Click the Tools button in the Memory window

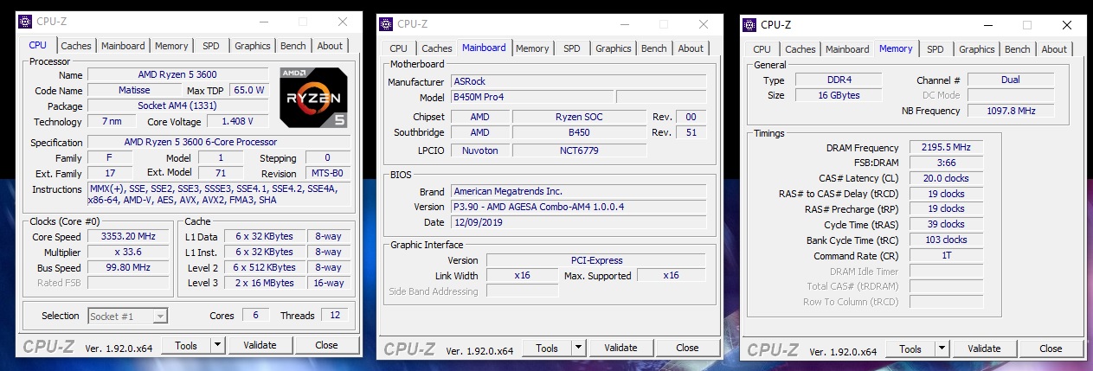click(x=910, y=349)
